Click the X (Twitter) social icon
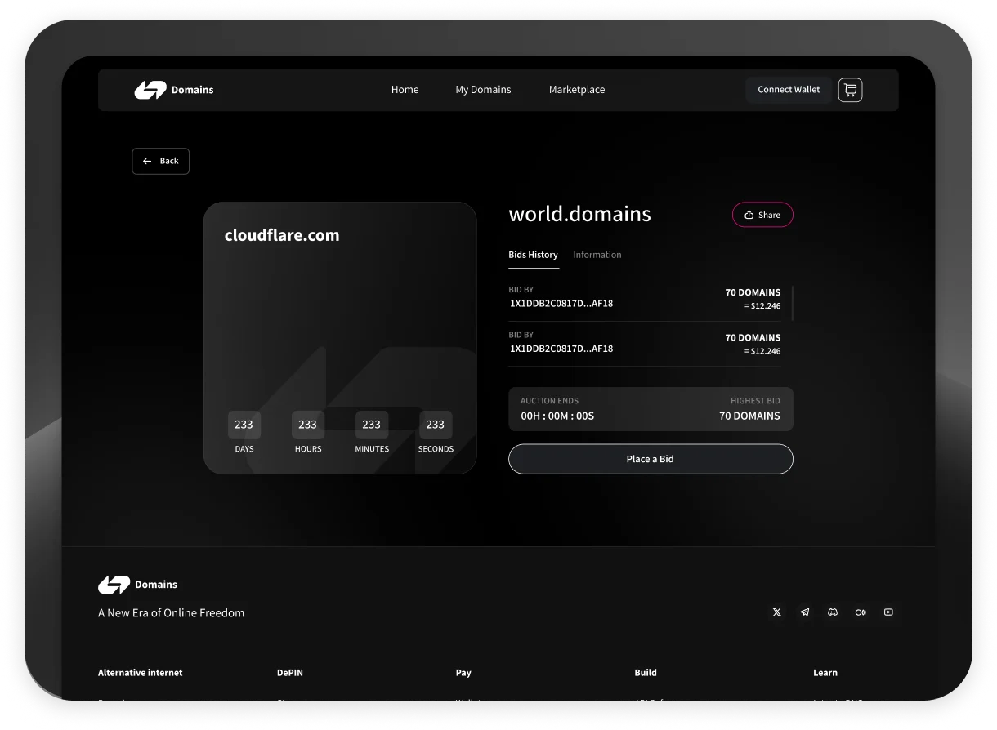The height and width of the screenshot is (730, 997). (x=776, y=612)
